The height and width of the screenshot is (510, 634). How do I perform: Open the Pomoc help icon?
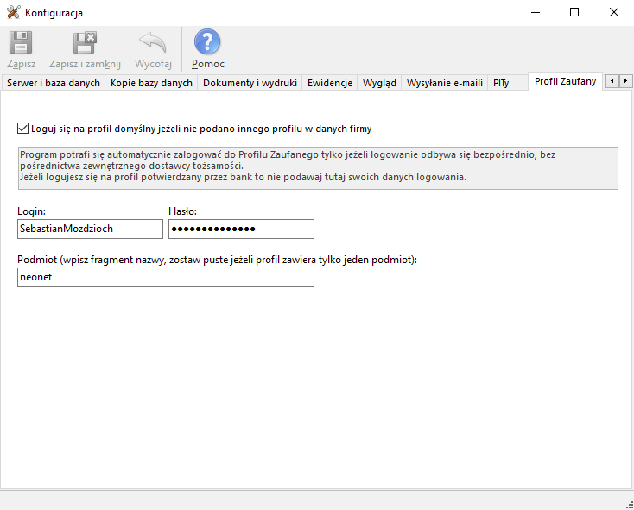pyautogui.click(x=207, y=43)
